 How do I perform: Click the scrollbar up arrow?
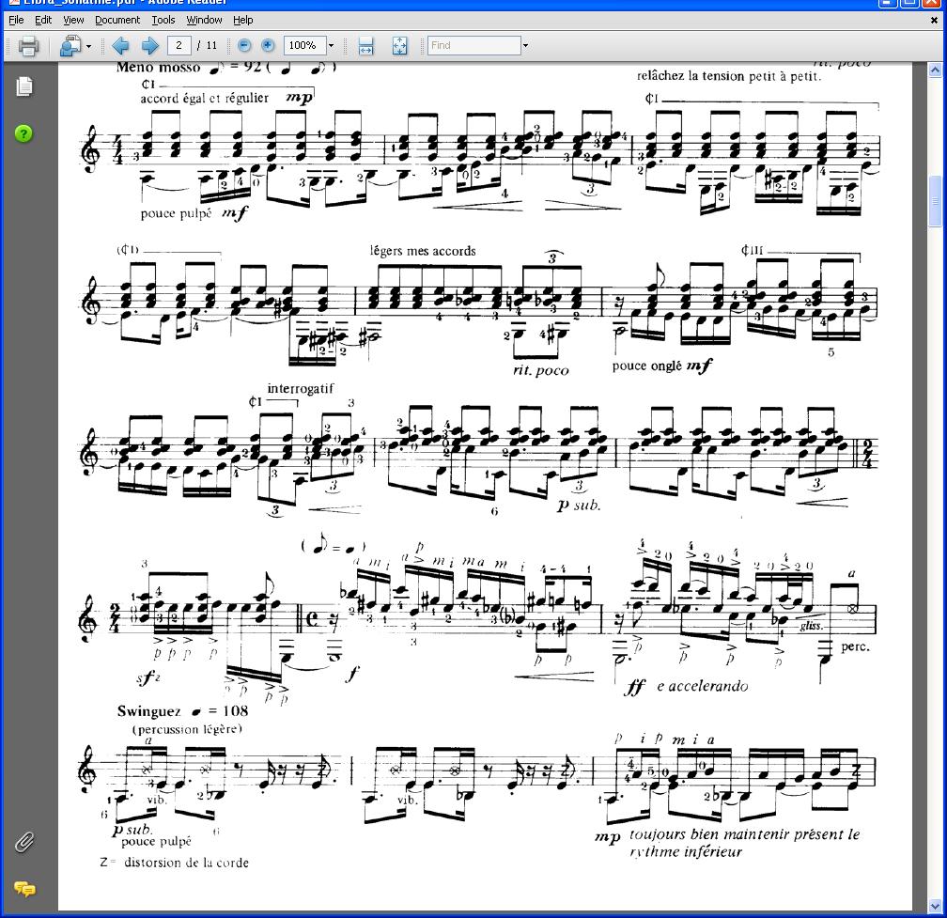coord(935,70)
